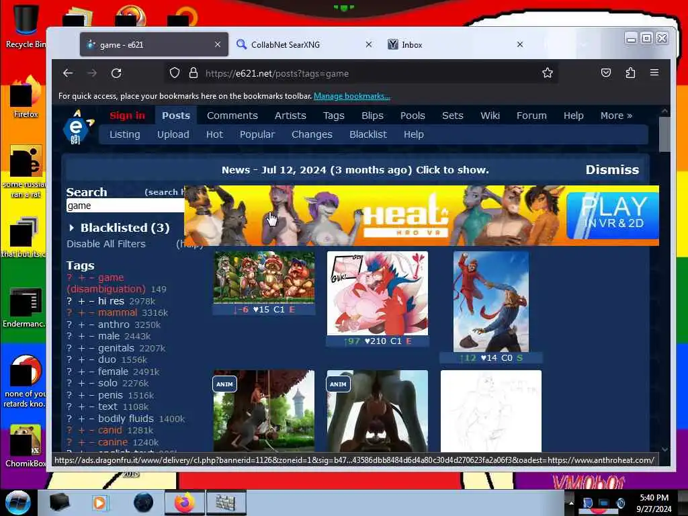This screenshot has height=516, width=688.
Task: Close the Inbox tab
Action: pos(520,44)
